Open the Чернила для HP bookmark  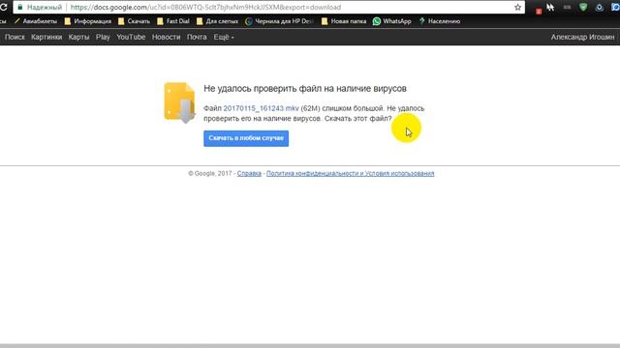click(x=279, y=21)
